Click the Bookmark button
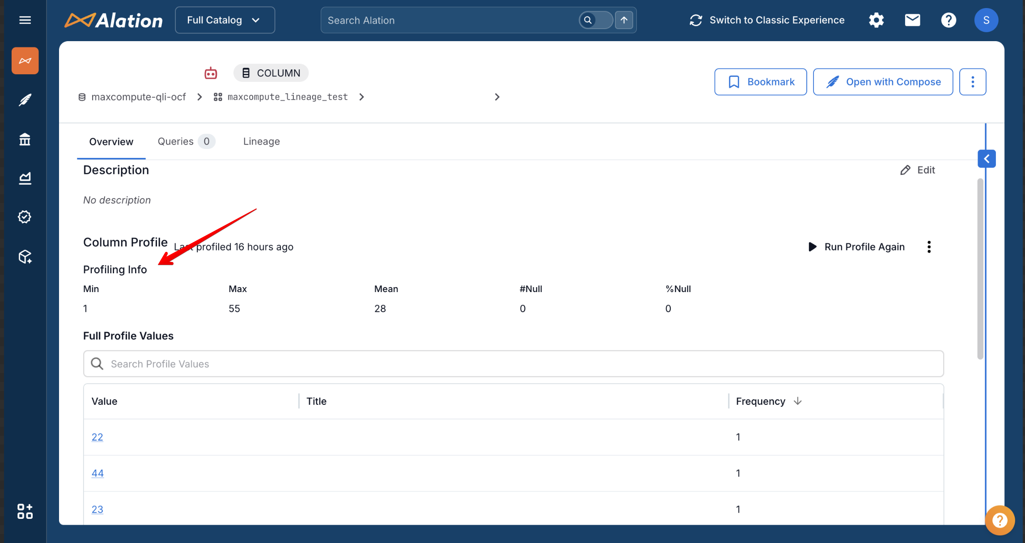 760,82
